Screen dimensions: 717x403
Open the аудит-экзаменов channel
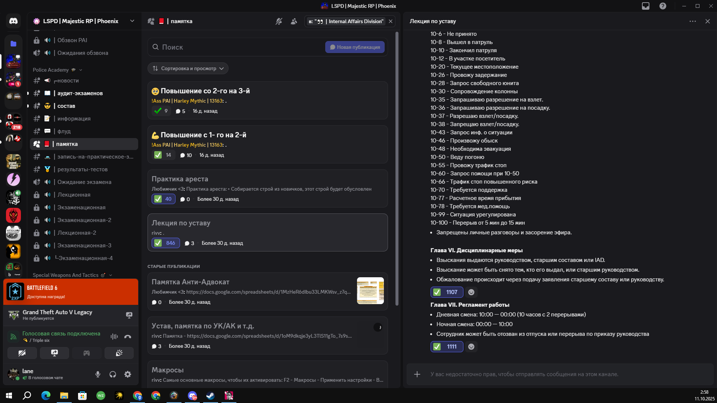coord(80,93)
